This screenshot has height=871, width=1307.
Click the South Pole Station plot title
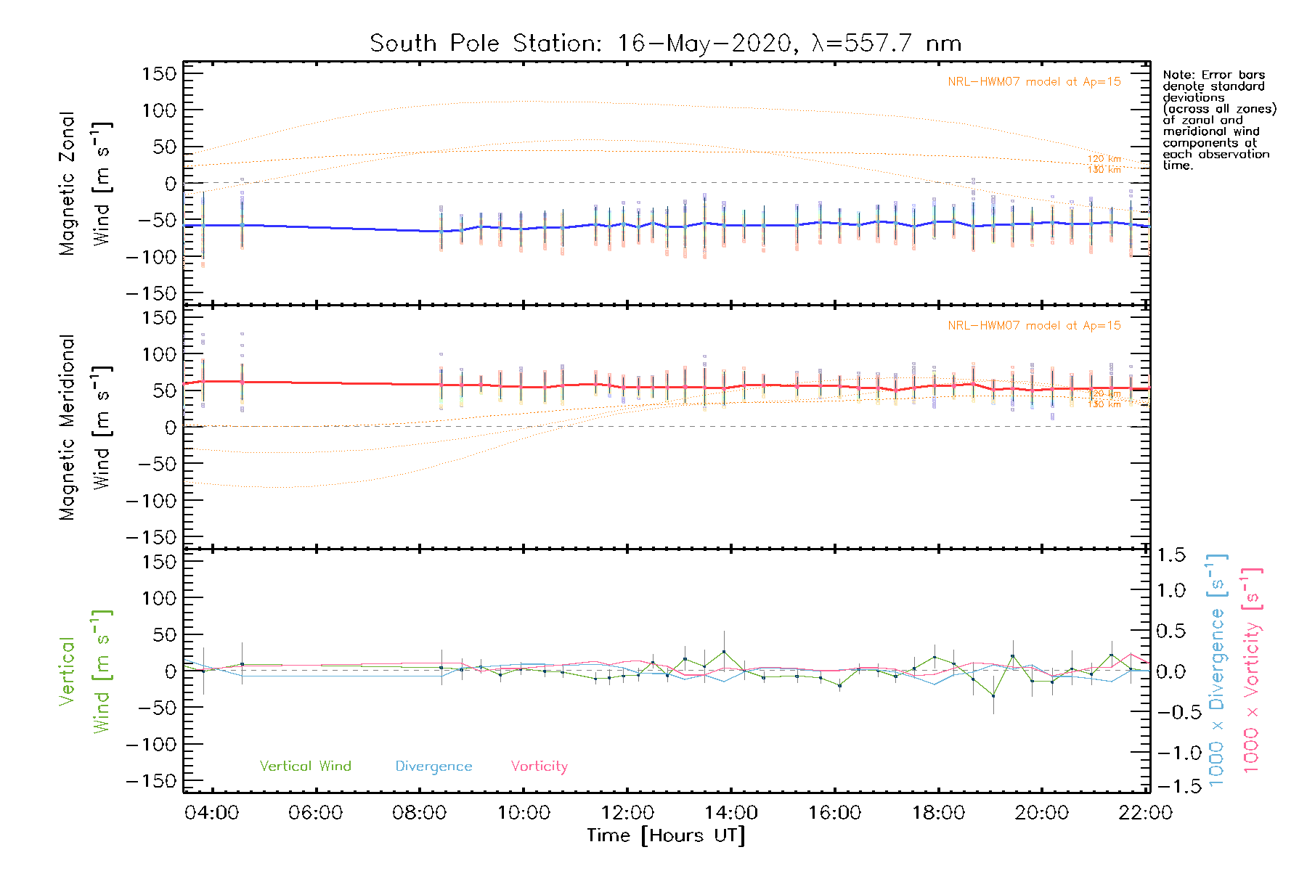click(665, 44)
